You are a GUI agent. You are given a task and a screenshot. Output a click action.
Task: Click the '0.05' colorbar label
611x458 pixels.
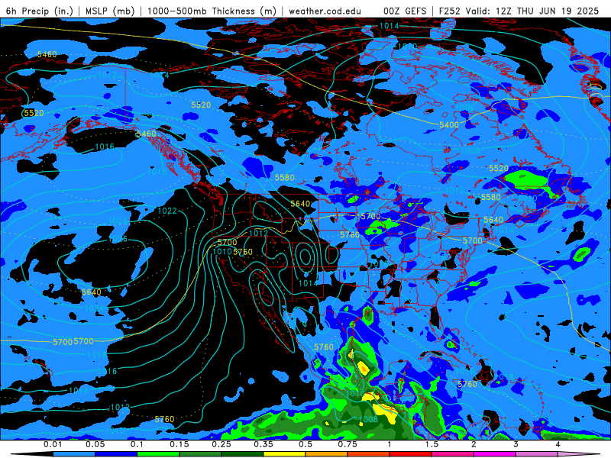click(x=95, y=444)
